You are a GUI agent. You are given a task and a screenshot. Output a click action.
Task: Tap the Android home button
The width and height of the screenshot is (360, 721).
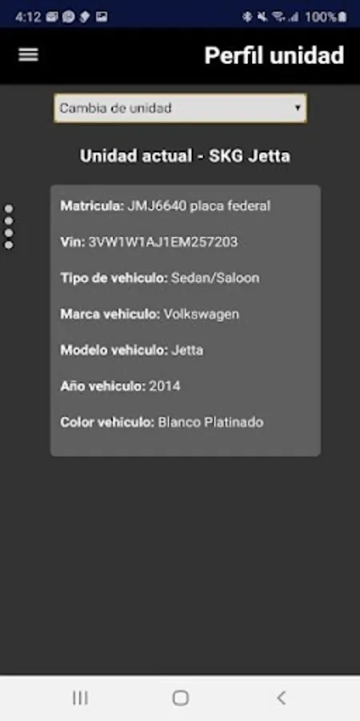[181, 698]
